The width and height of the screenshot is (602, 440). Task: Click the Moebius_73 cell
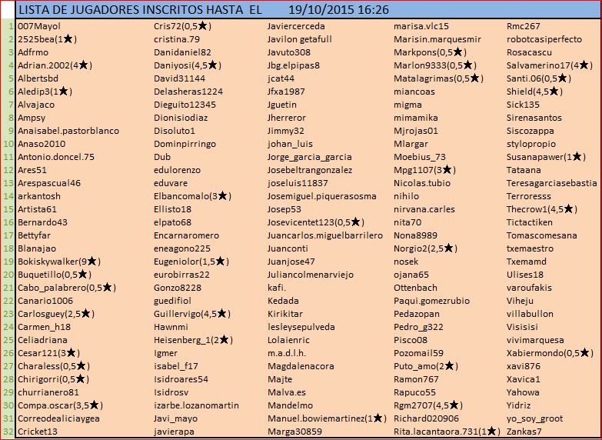pyautogui.click(x=419, y=157)
